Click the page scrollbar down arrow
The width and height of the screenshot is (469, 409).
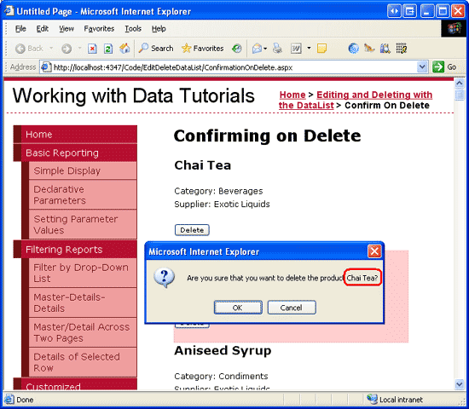pyautogui.click(x=459, y=384)
